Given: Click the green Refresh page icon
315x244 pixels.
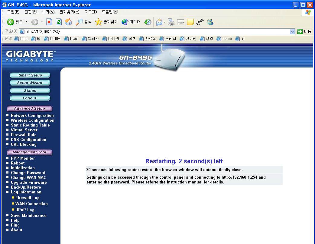Looking at the screenshot, I should pos(59,22).
